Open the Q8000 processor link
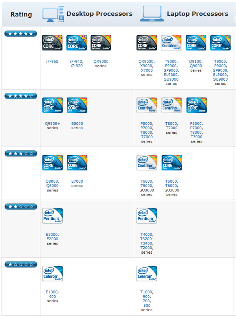Viewport: 236px width, 317px height. coord(52,181)
